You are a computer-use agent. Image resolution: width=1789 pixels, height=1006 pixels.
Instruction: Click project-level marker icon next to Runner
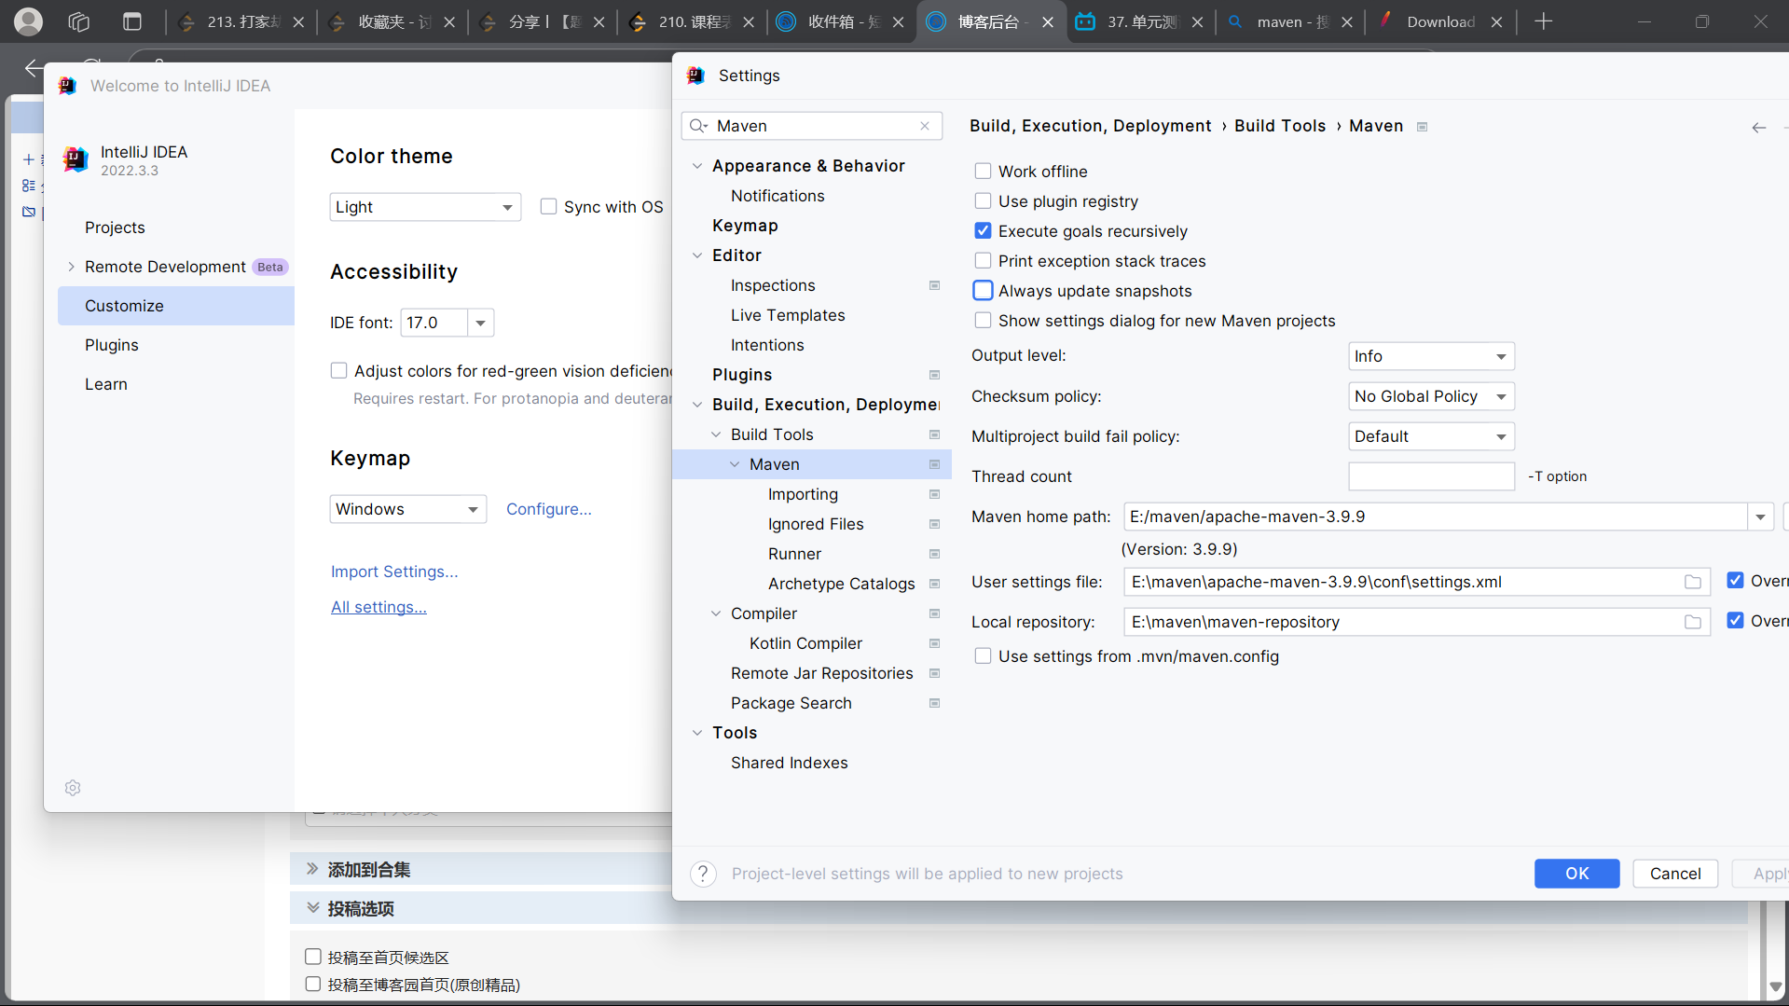point(934,554)
